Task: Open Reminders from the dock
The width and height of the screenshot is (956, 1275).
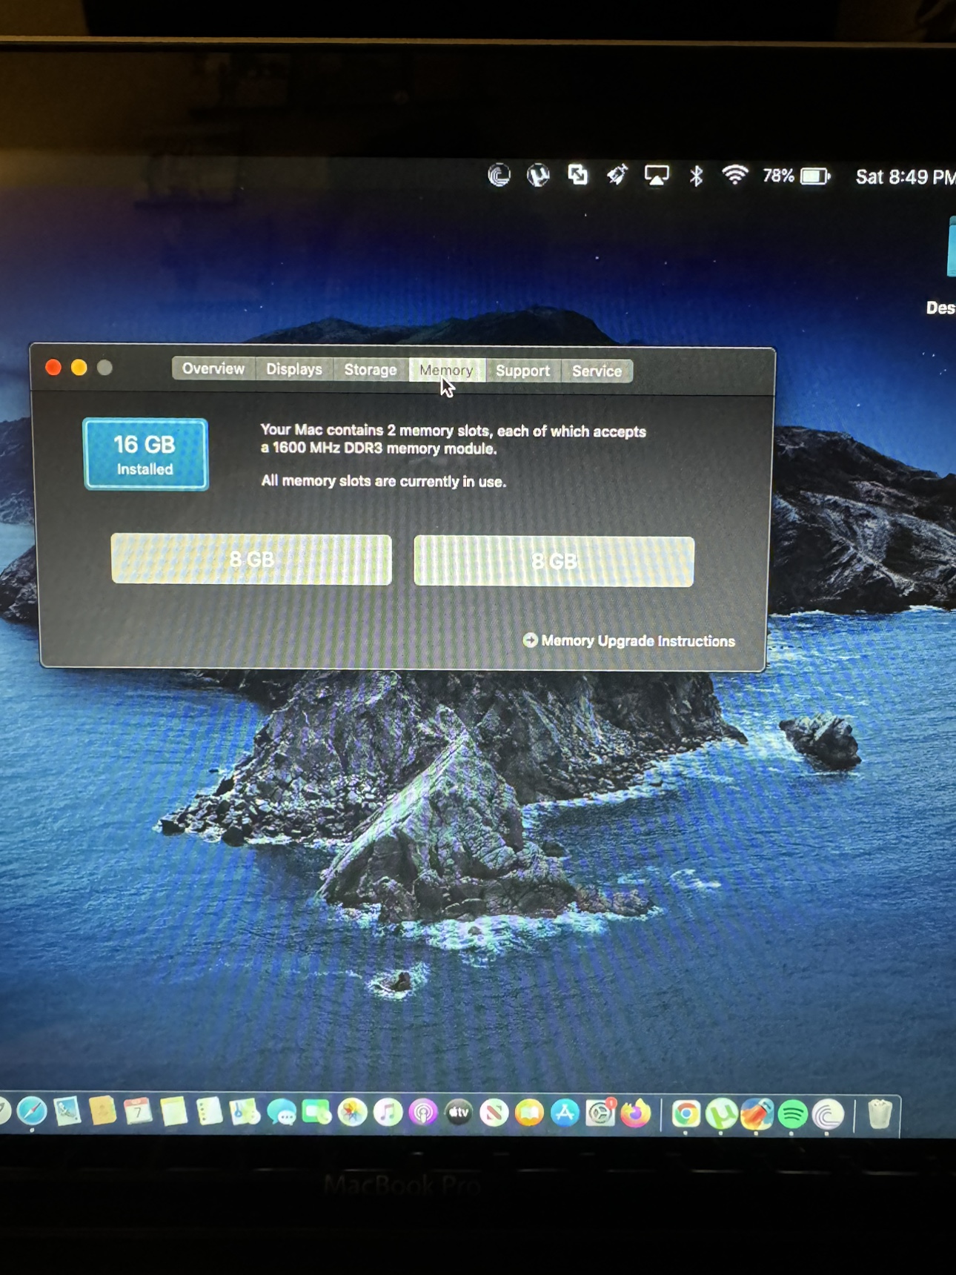Action: (209, 1112)
